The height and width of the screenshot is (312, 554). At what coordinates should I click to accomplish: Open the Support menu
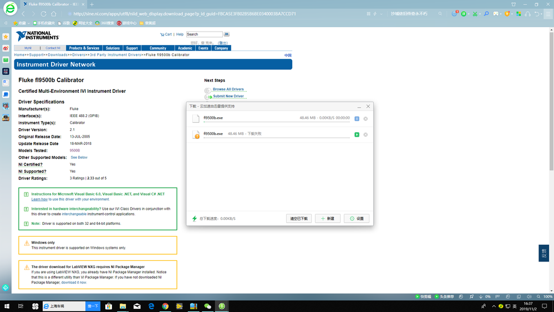pos(132,48)
